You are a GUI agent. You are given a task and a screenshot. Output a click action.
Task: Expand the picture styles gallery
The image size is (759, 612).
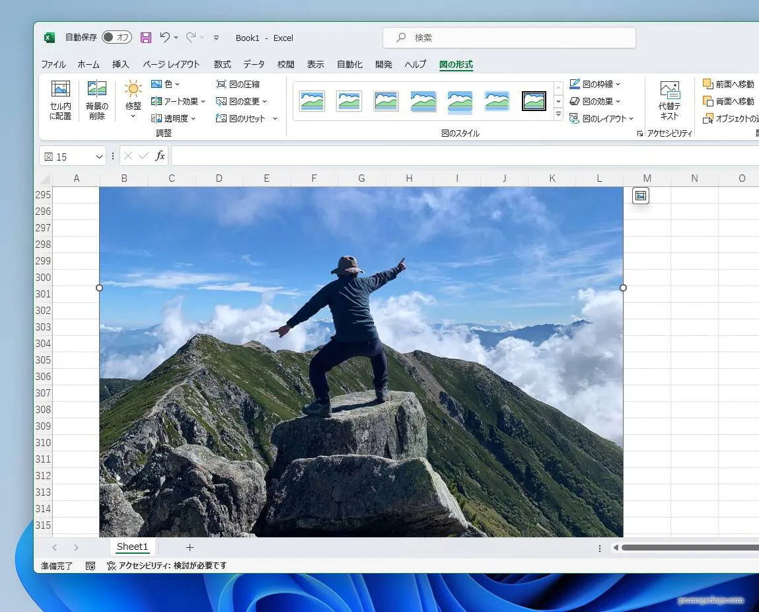[x=558, y=114]
